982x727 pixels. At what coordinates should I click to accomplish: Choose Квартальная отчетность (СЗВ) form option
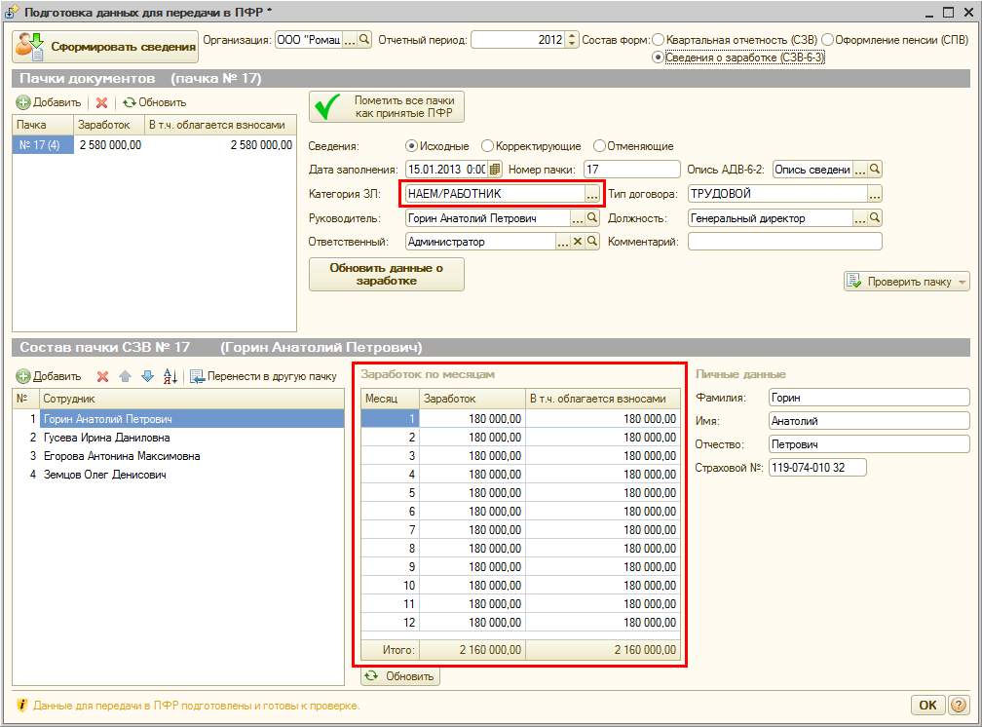click(x=659, y=40)
